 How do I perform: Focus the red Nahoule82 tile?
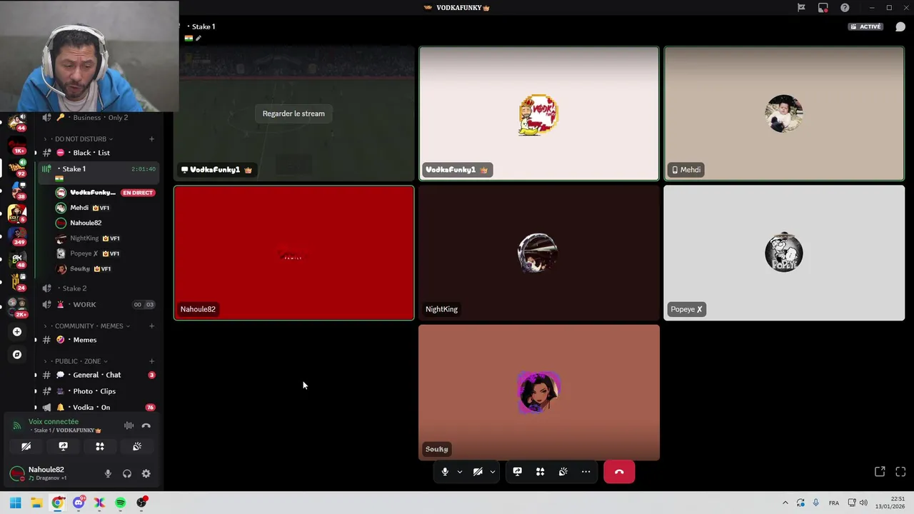(x=293, y=253)
